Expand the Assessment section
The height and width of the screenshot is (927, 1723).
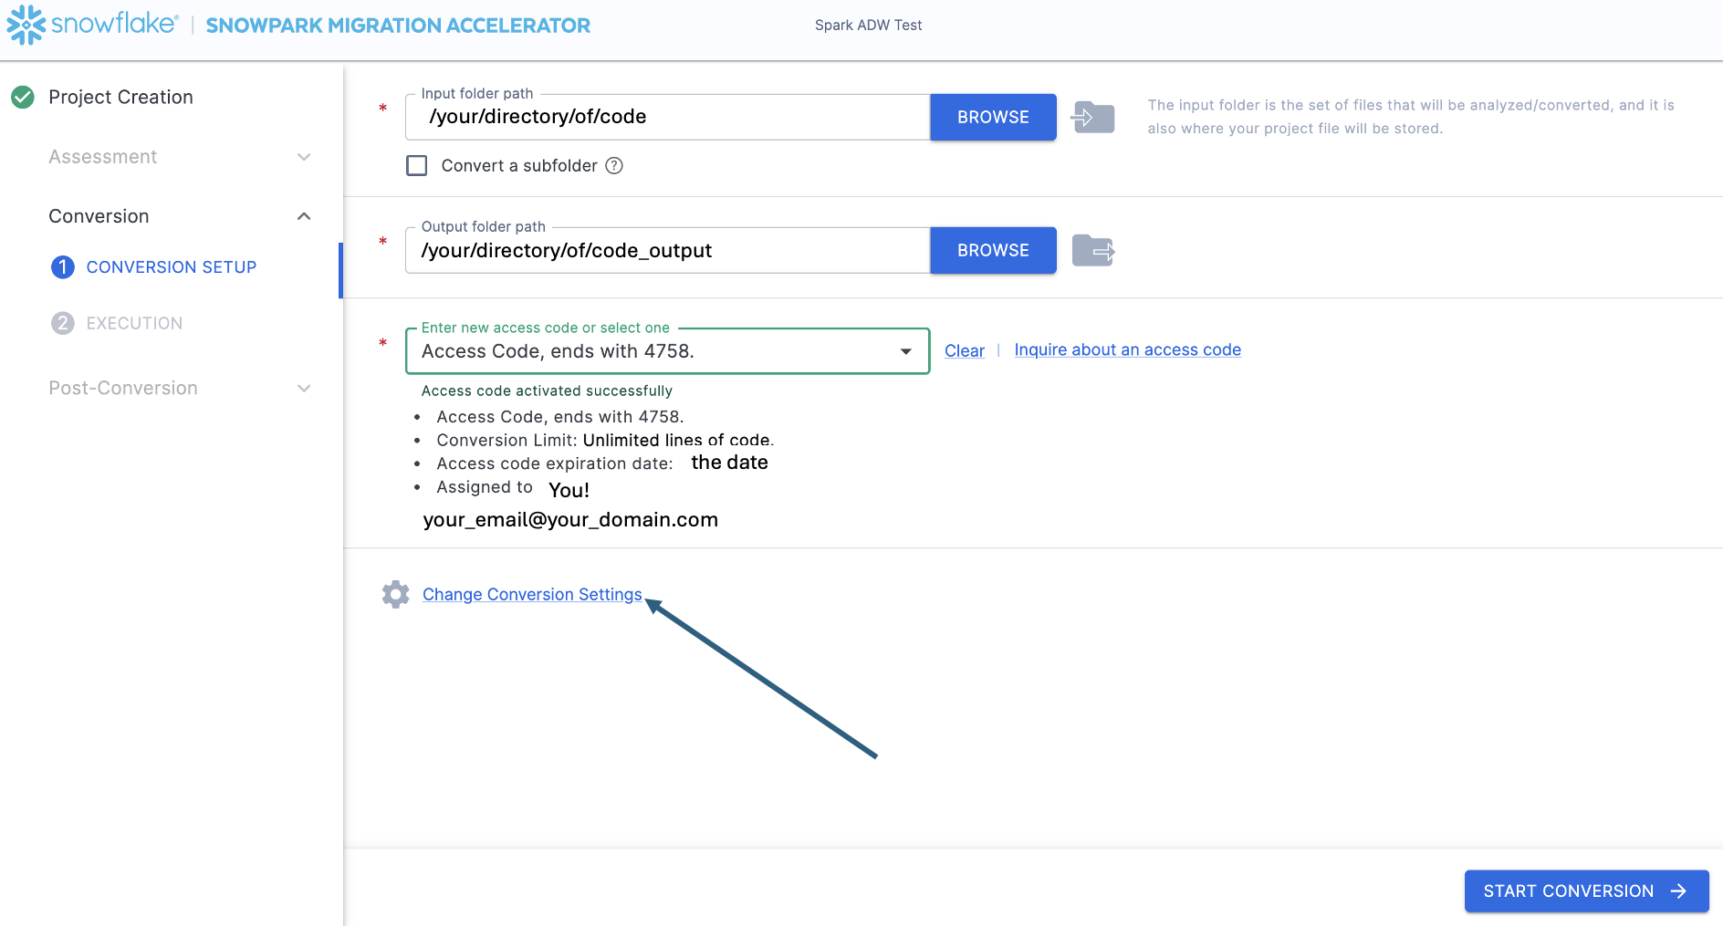pos(304,157)
